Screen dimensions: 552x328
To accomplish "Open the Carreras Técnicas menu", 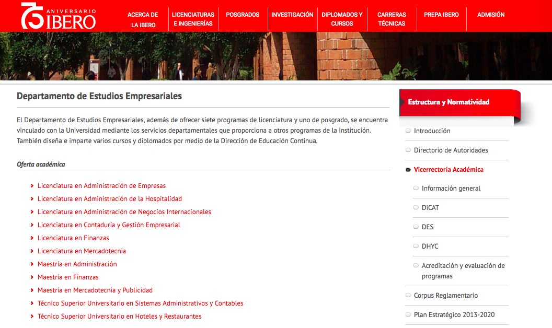I will [x=392, y=19].
